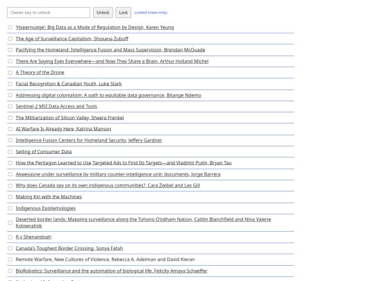Open The Militarization of Silicon Valley, Sheera Frenkel
The image size is (375, 281).
tap(70, 117)
